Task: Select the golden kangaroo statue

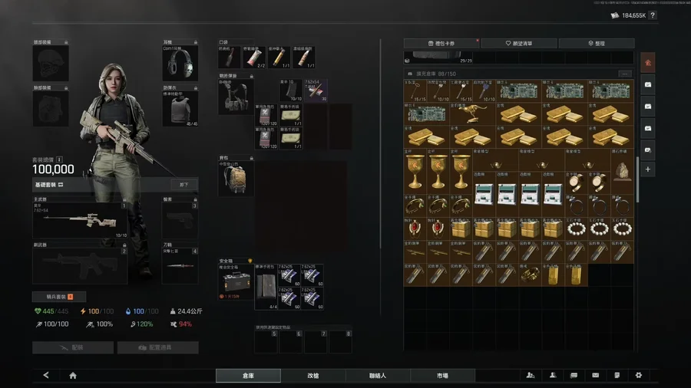Action: click(472, 114)
